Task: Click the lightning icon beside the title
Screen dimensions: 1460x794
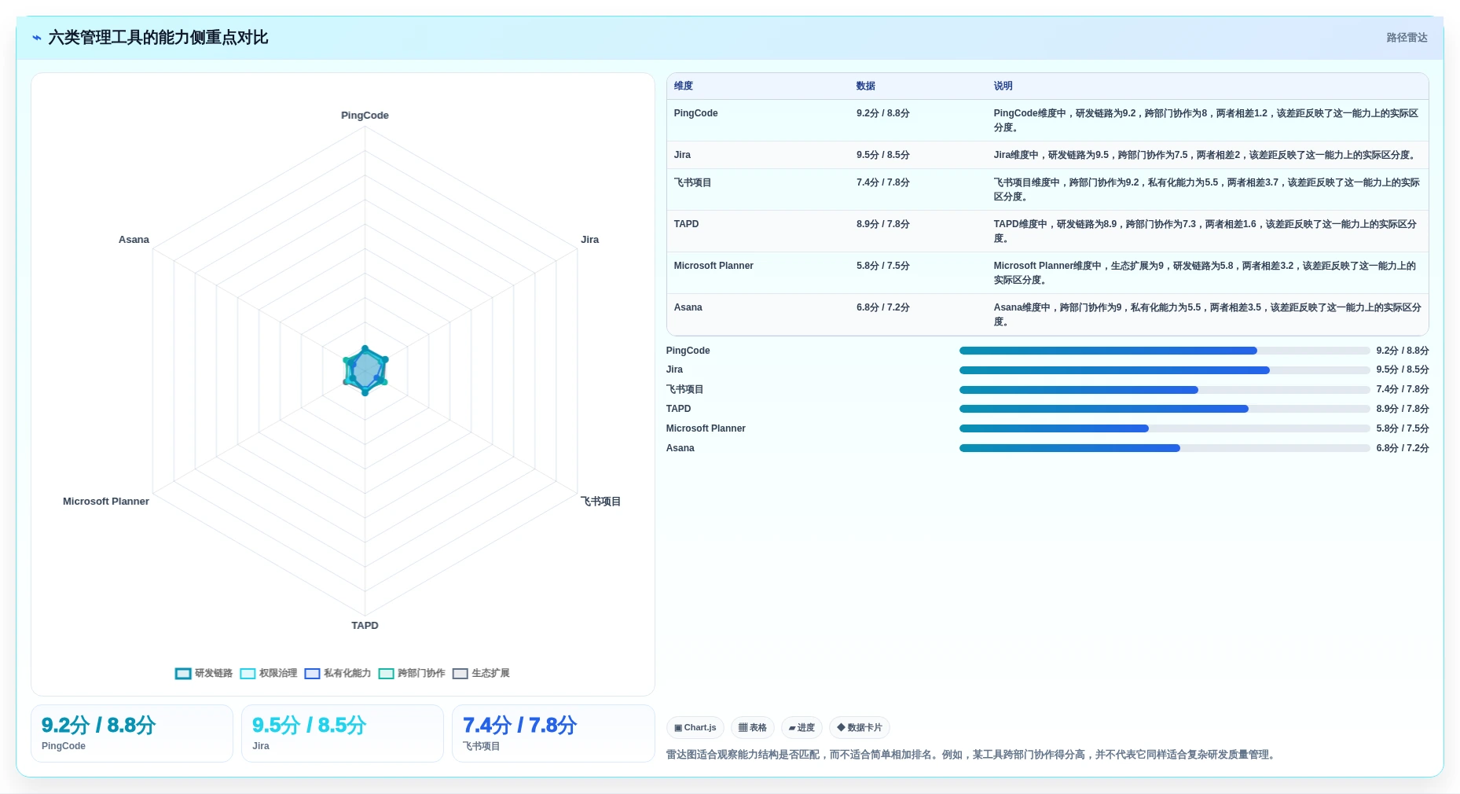Action: pyautogui.click(x=36, y=38)
